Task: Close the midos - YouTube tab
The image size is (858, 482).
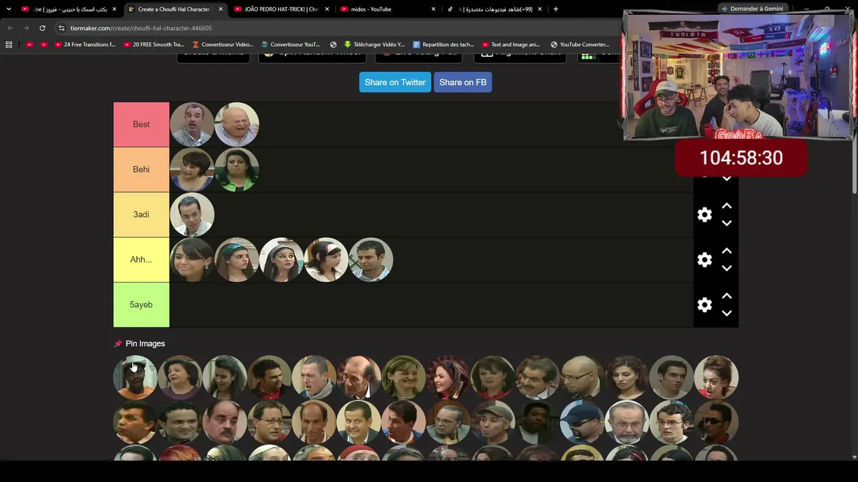Action: click(x=433, y=9)
